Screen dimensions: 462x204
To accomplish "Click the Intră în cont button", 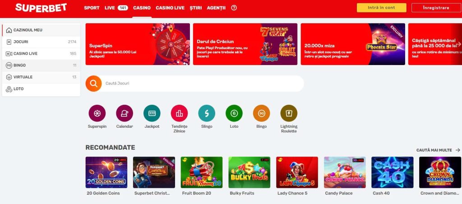I will coord(382,8).
